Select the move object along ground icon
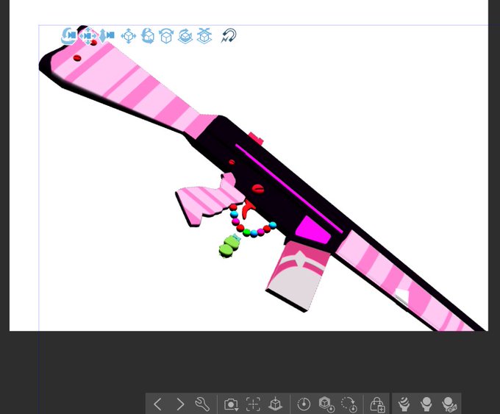500x414 pixels. 204,36
